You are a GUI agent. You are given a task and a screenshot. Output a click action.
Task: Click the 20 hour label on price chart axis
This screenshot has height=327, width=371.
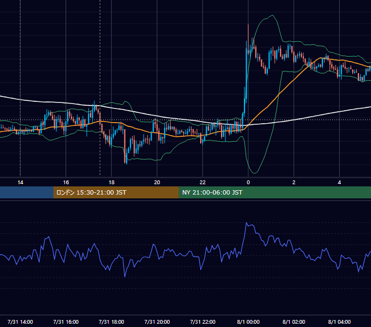pos(157,183)
